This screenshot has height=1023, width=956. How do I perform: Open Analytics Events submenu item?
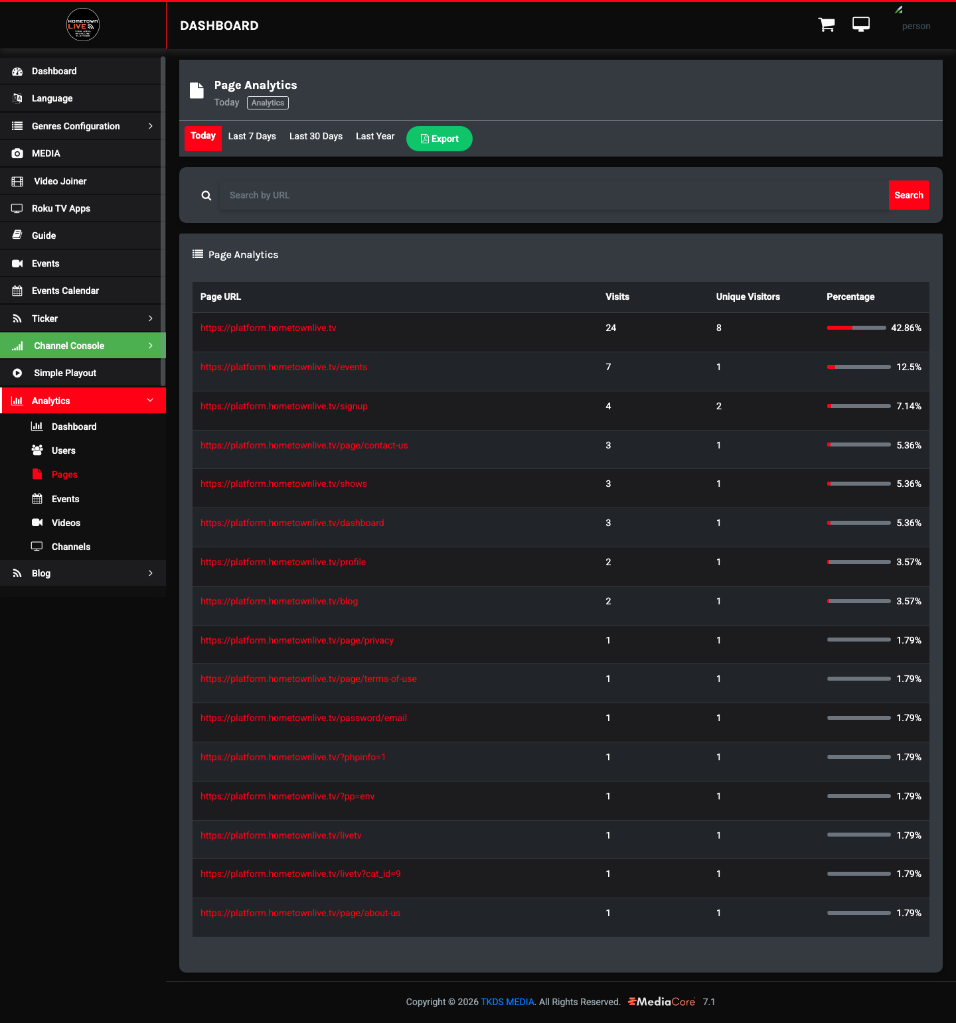[66, 499]
